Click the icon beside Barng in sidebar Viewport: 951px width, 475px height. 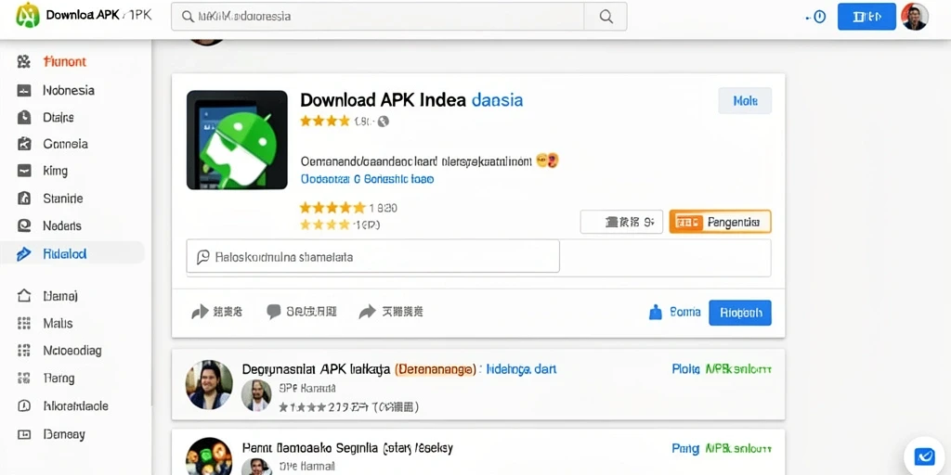23,379
